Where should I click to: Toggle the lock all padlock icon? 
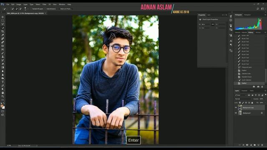pyautogui.click(x=252, y=103)
